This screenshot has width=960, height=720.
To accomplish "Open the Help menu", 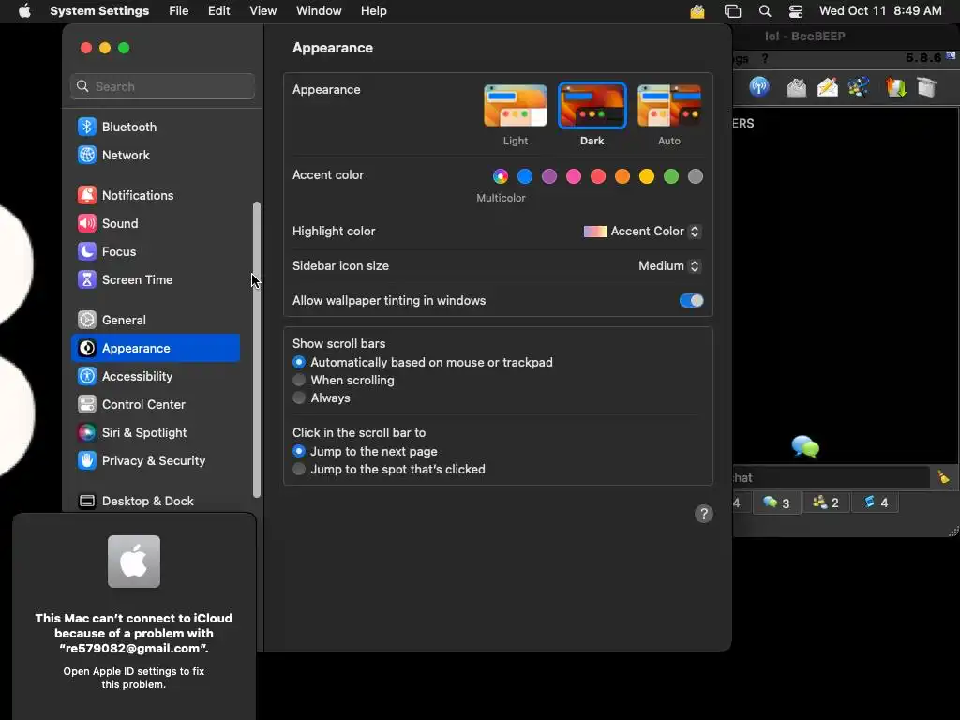I will tap(373, 11).
